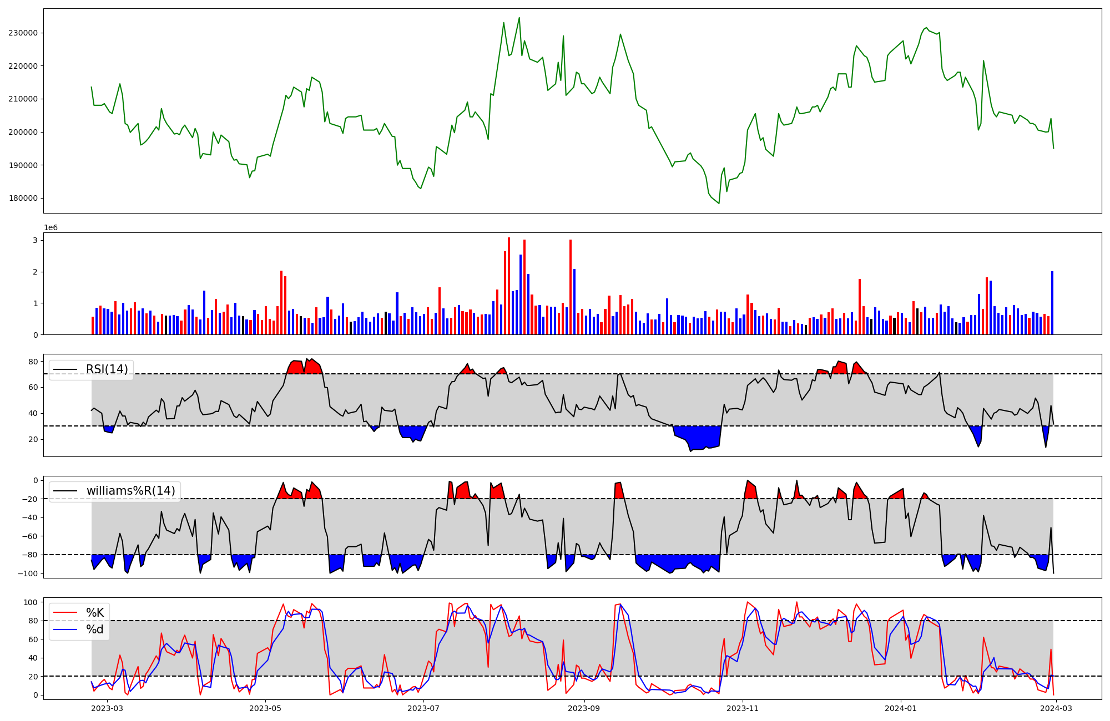Viewport: 1110px width, 721px height.
Task: Click the 2023-03 x-axis date label
Action: click(x=107, y=708)
